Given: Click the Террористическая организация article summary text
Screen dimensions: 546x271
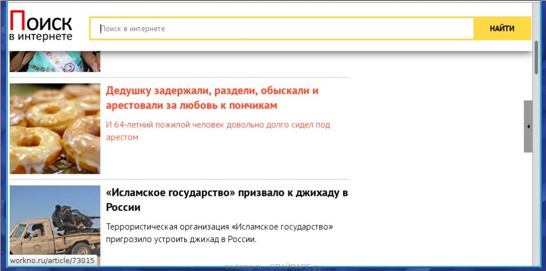Looking at the screenshot, I should tap(220, 233).
